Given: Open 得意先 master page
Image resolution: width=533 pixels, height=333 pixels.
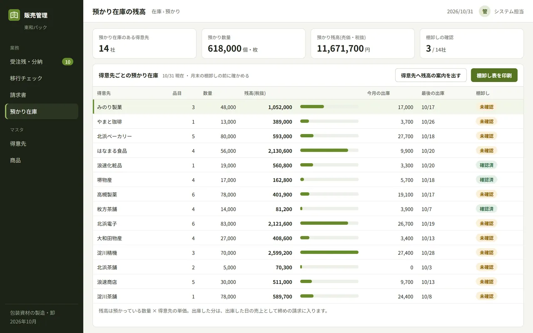Looking at the screenshot, I should point(42,144).
